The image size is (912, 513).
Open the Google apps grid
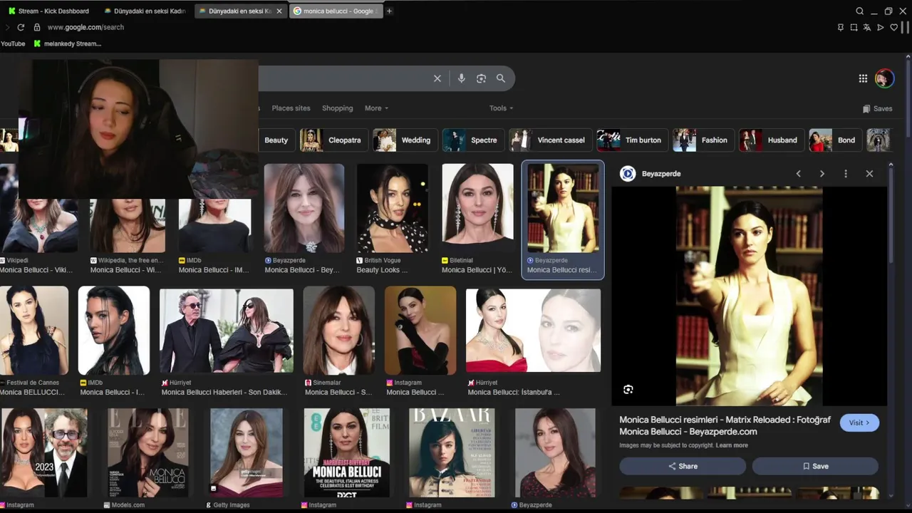click(863, 78)
